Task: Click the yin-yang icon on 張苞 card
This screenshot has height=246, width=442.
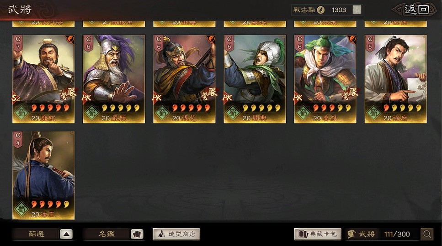Action: click(211, 39)
